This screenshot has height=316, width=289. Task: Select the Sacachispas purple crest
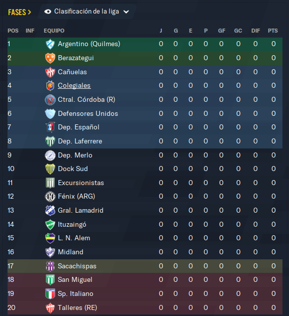[50, 266]
